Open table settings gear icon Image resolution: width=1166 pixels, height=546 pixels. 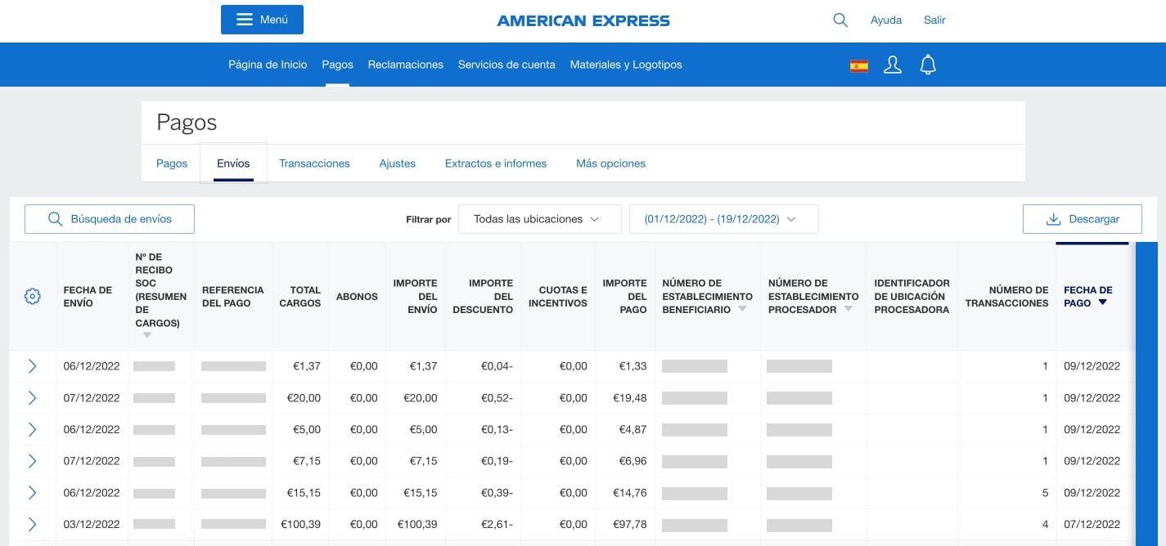pyautogui.click(x=33, y=297)
